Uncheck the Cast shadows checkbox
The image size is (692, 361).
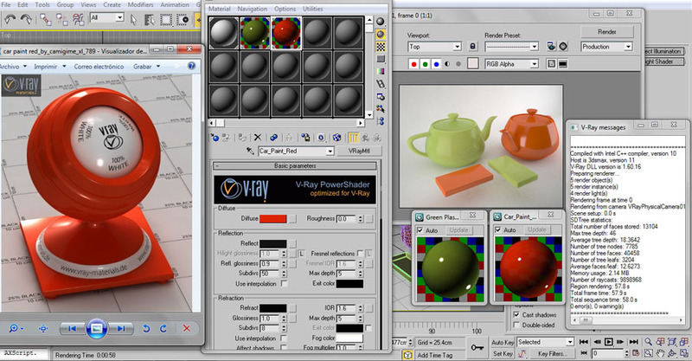516,314
